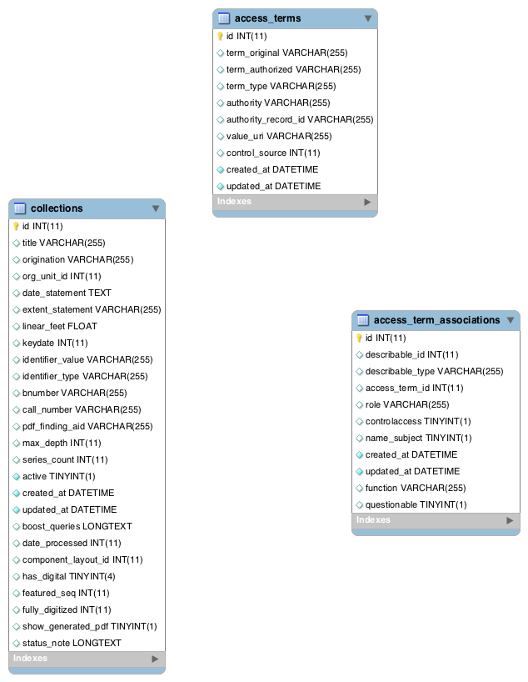Click the access_term_associations table icon
The width and height of the screenshot is (528, 682).
tap(362, 320)
